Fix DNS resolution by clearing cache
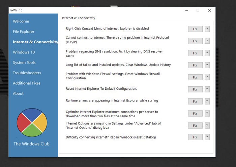 click(195, 53)
